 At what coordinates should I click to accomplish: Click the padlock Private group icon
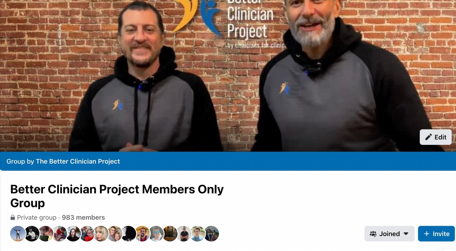click(13, 217)
